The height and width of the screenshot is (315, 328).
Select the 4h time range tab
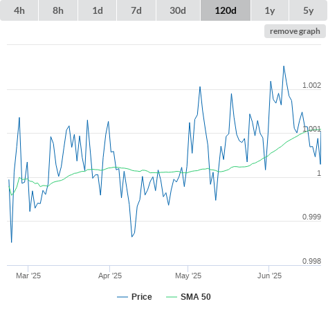[19, 10]
